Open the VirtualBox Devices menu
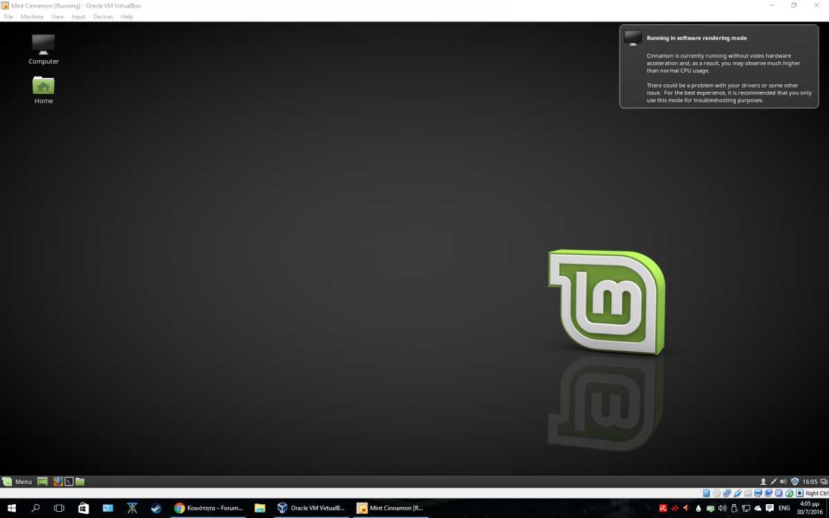Viewport: 829px width, 518px height. (x=103, y=17)
